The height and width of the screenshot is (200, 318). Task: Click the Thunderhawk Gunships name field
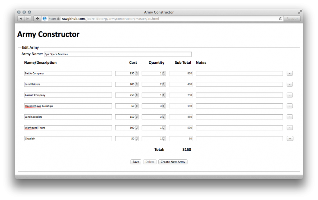pos(68,106)
